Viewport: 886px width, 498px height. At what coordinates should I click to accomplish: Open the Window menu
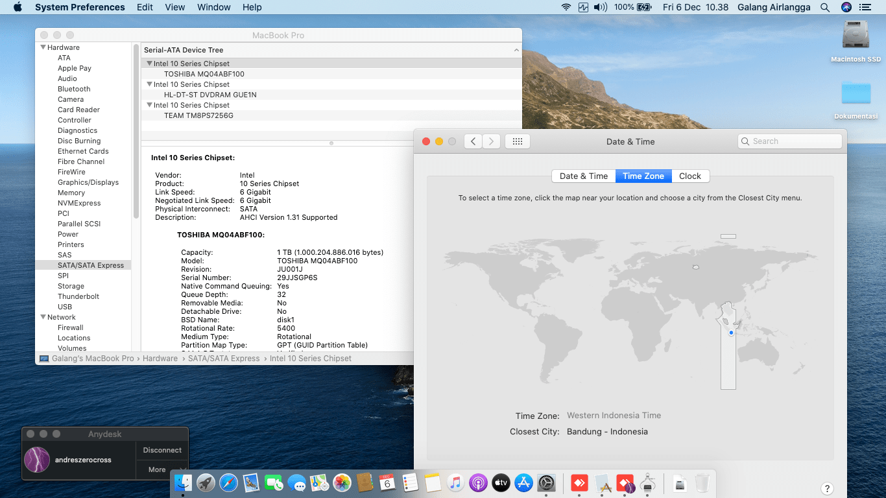coord(214,7)
